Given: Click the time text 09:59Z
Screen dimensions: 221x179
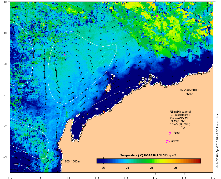Looking at the screenshot, I should coord(188,94).
